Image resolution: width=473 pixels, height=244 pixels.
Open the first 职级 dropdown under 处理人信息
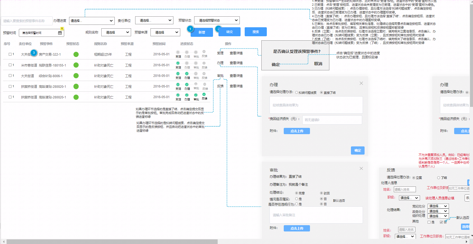409,198
